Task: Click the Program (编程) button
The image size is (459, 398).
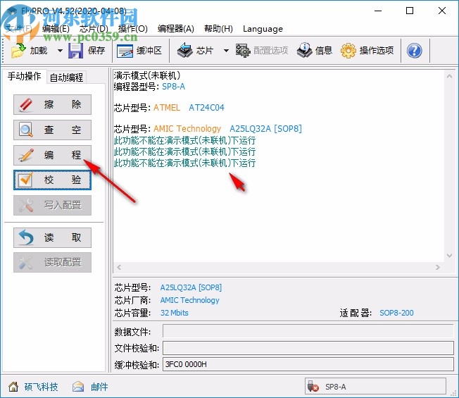Action: [52, 155]
